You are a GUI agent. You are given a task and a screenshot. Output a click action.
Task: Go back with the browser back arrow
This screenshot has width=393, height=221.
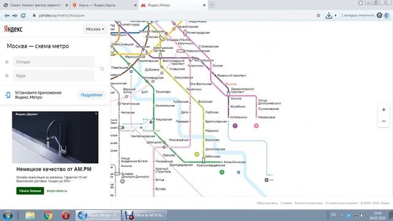pos(7,15)
